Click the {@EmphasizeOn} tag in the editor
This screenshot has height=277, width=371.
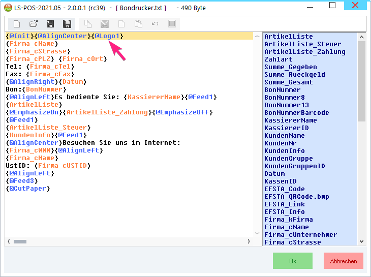34,112
